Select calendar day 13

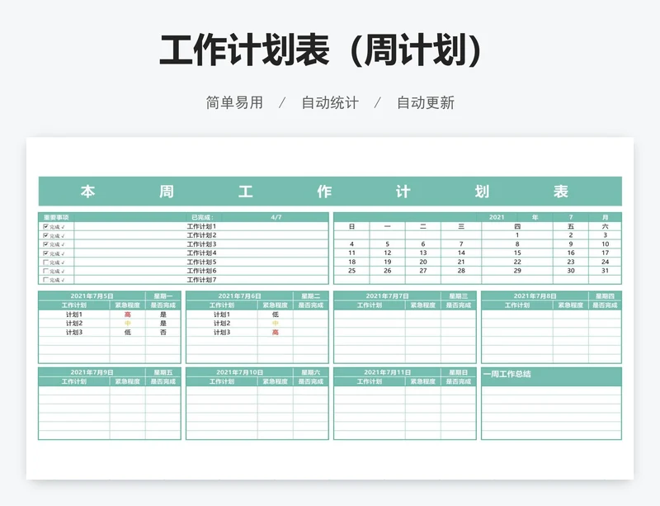point(423,253)
